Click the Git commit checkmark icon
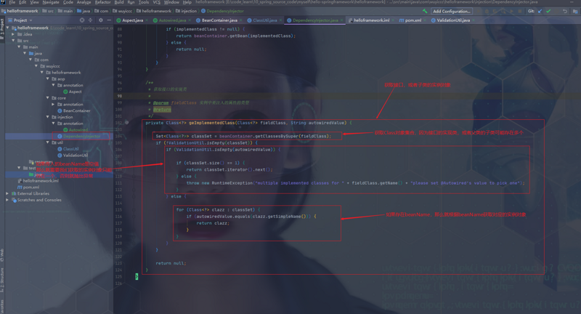The image size is (581, 314). [548, 11]
